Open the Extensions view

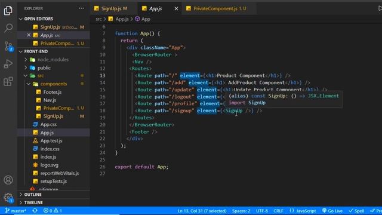pyautogui.click(x=8, y=81)
